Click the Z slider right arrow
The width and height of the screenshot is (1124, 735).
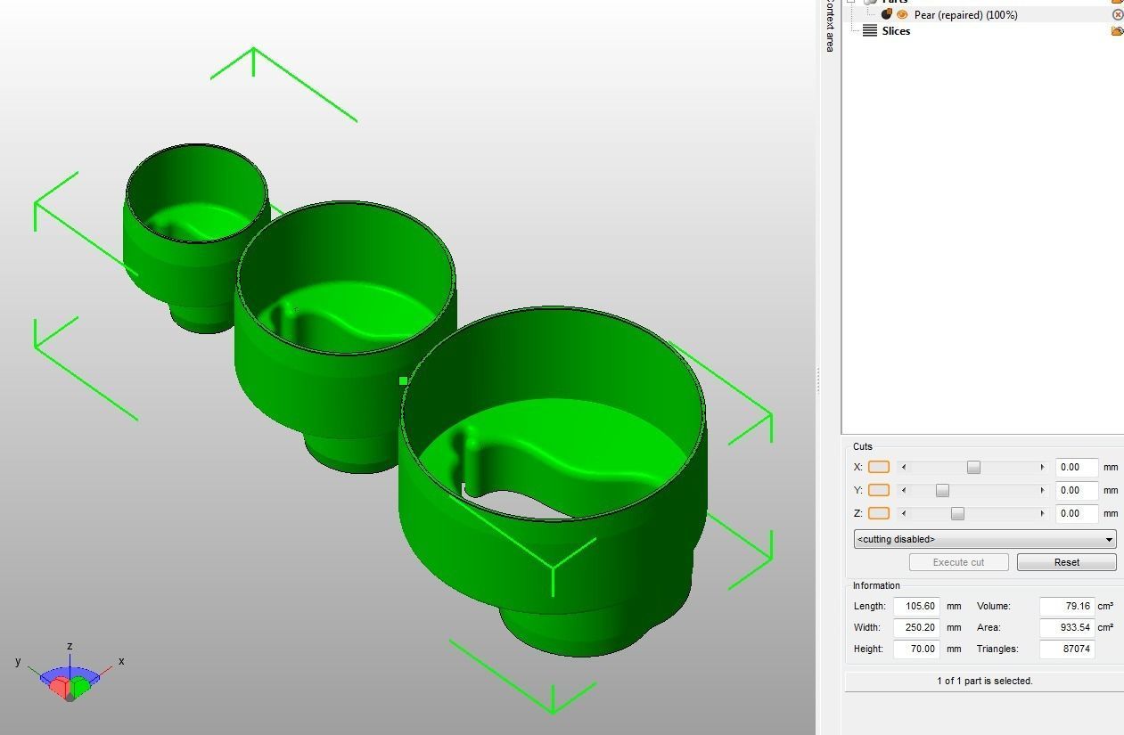pos(1042,513)
